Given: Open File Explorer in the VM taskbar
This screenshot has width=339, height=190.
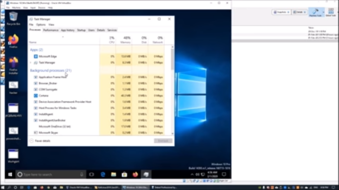Looking at the screenshot, I should (114, 174).
